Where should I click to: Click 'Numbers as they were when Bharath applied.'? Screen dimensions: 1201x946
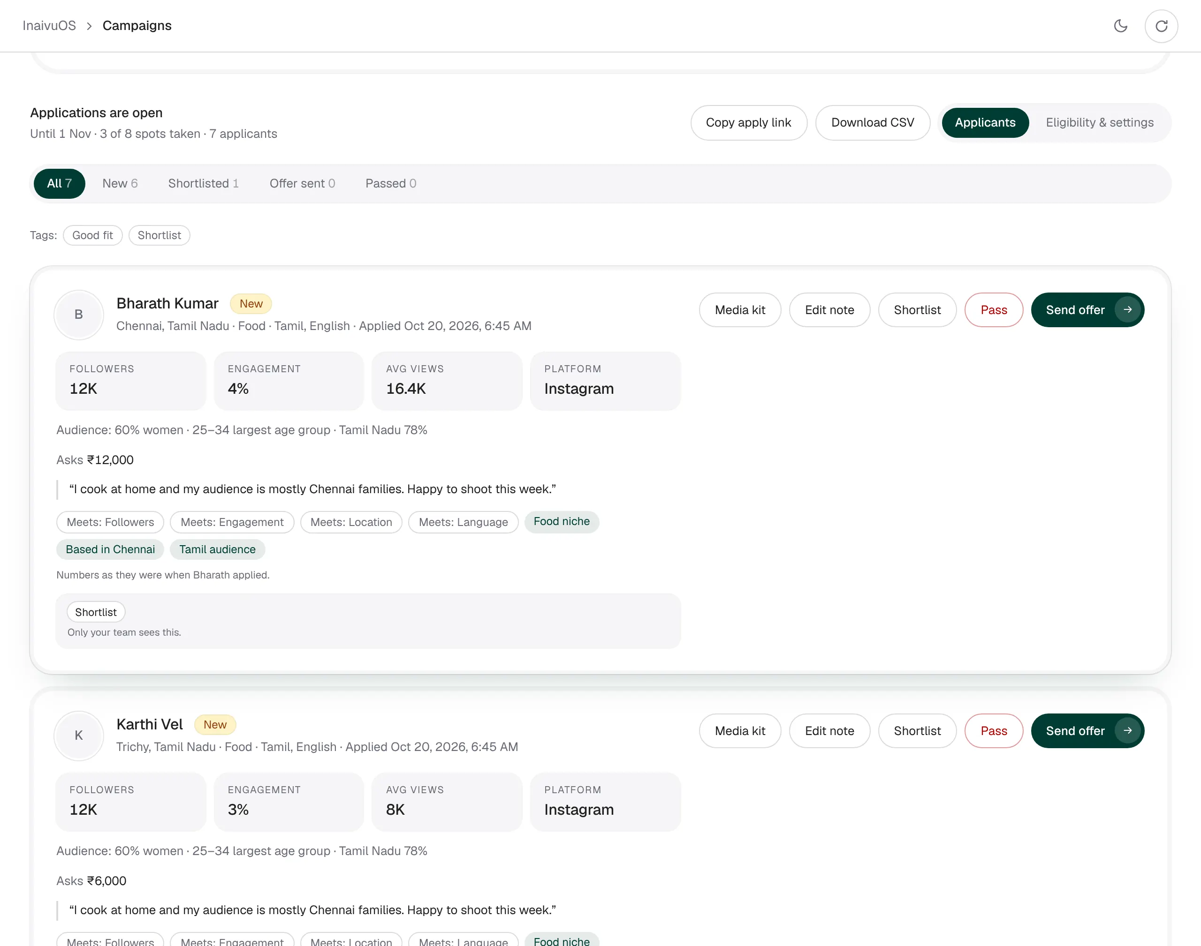coord(163,575)
